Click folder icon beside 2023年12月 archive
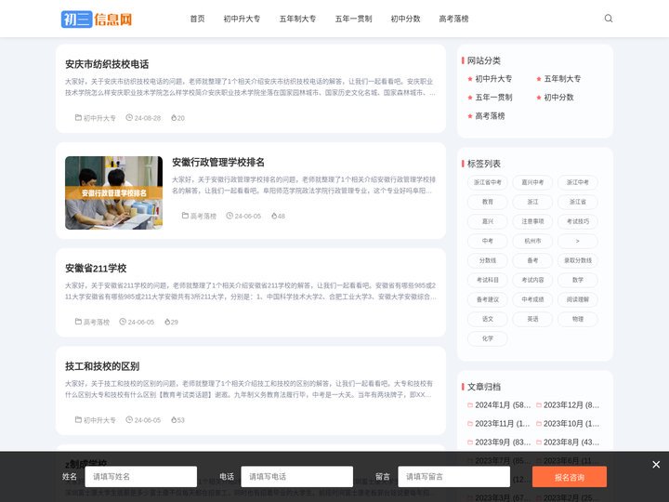This screenshot has height=502, width=669. click(x=539, y=405)
